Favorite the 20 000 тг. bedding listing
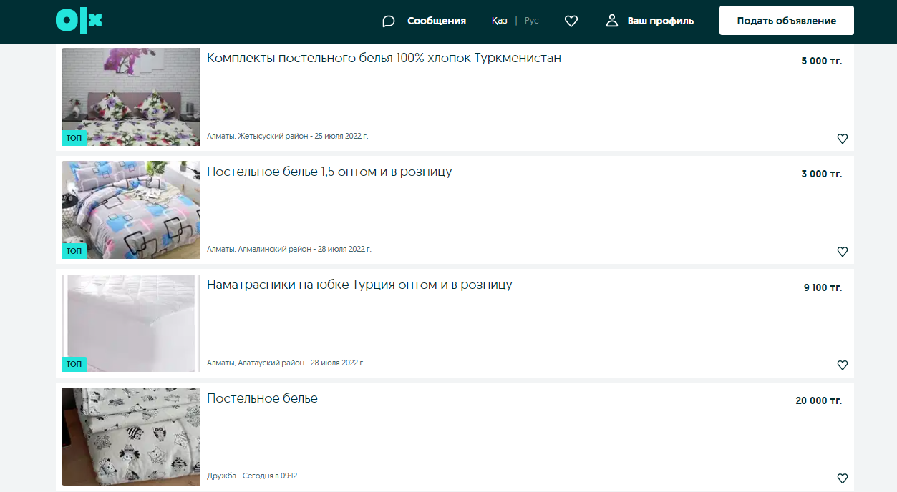The width and height of the screenshot is (897, 492). [843, 478]
